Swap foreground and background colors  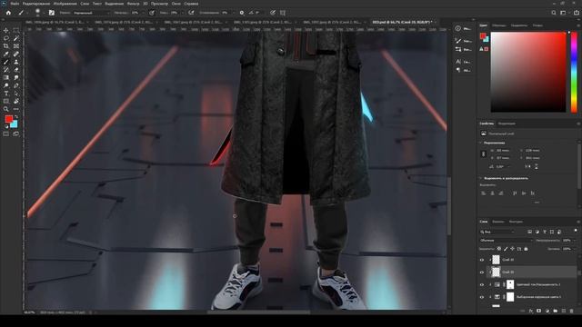16,117
